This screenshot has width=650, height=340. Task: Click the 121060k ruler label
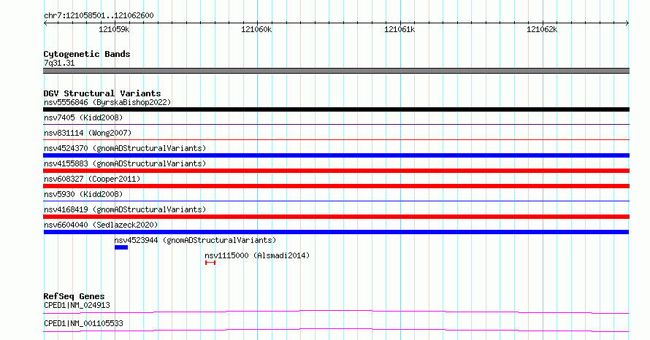[x=256, y=29]
